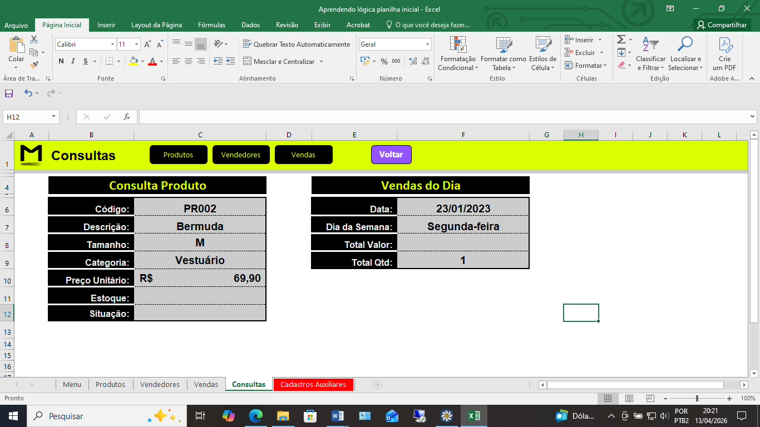Open the Dados ribbon tab
The height and width of the screenshot is (427, 760).
(251, 25)
